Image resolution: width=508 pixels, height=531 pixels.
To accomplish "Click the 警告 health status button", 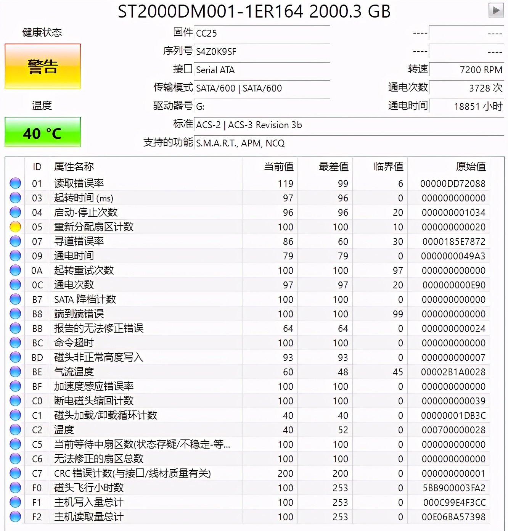I will (43, 66).
